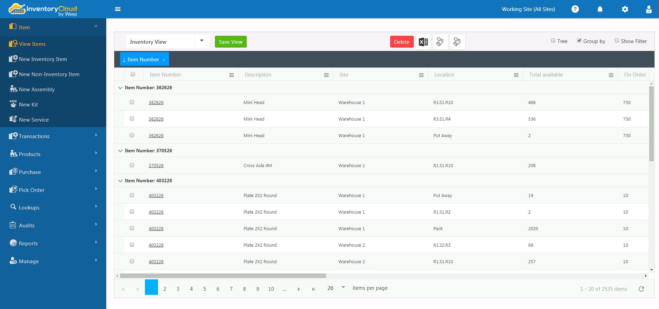The height and width of the screenshot is (309, 659).
Task: Expand the Transactions sidebar menu
Action: [x=53, y=136]
